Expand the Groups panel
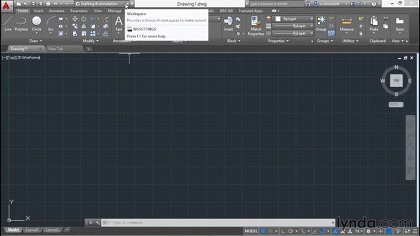Viewport: 420px width, 236px height. 325,41
